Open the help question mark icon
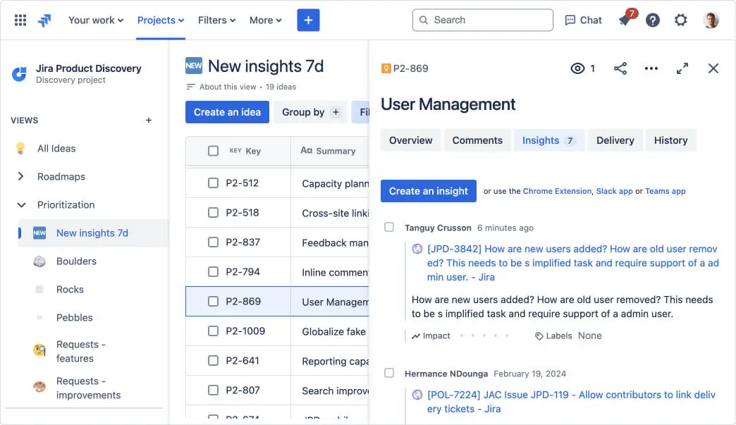Viewport: 736px width, 425px height. [x=652, y=20]
